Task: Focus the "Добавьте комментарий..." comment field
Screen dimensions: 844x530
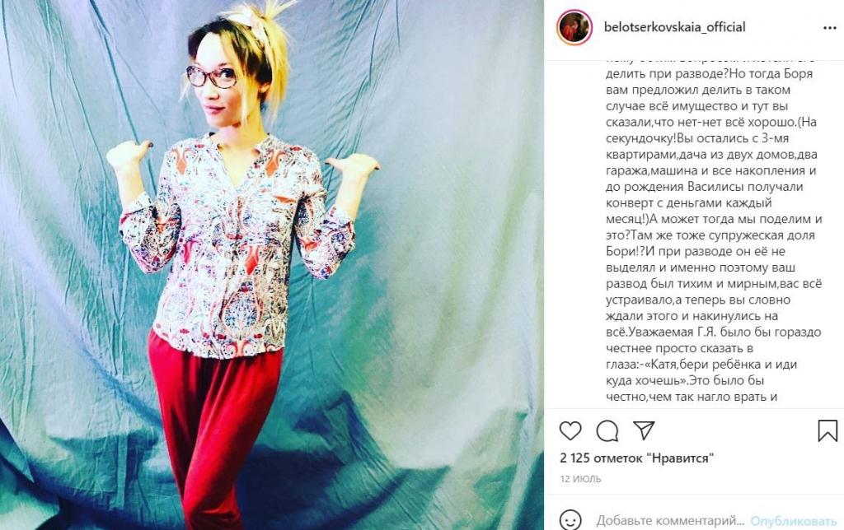Action: (670, 521)
